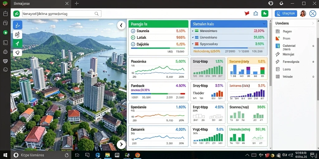Click the blue Lhagtiok button
The width and height of the screenshot is (319, 159).
pyautogui.click(x=286, y=14)
